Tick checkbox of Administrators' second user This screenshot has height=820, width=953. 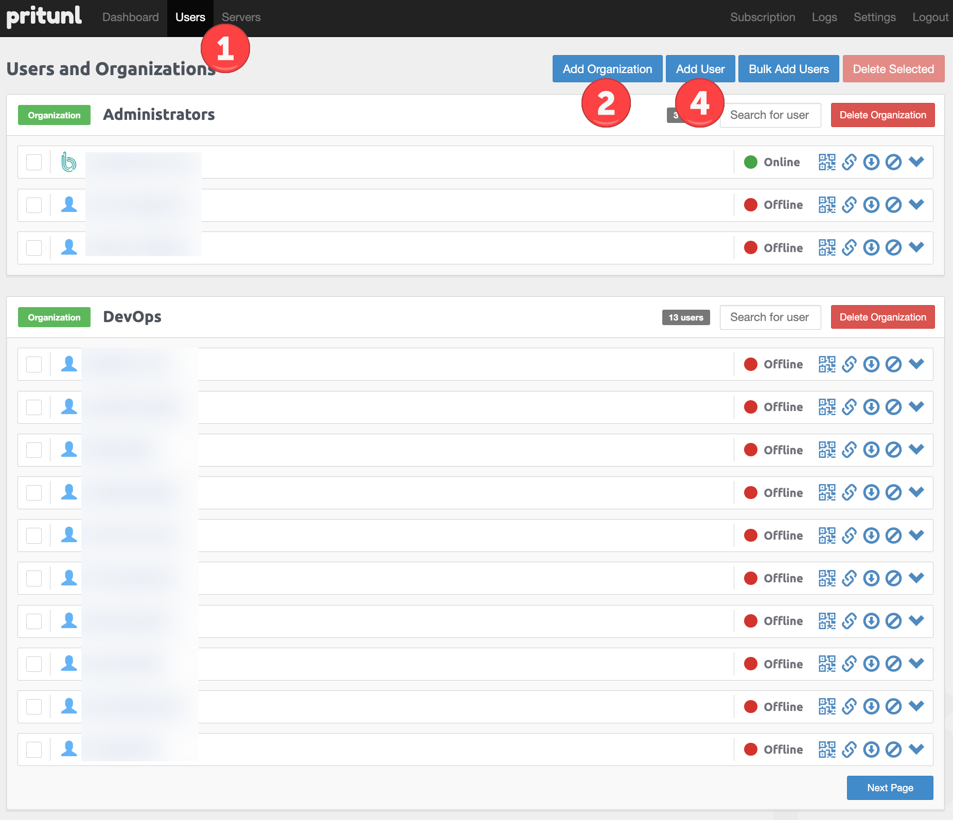coord(34,205)
